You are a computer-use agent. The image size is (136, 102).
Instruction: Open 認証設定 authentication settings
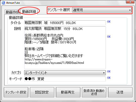coord(42,92)
